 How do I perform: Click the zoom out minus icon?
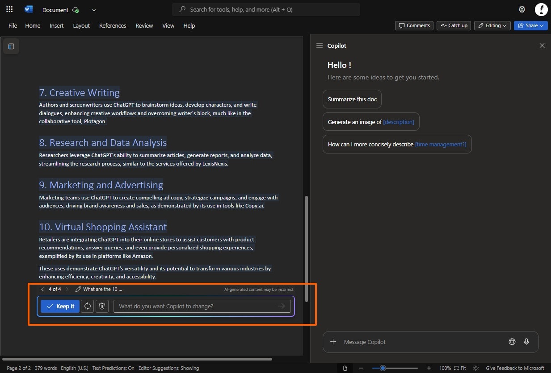pyautogui.click(x=361, y=368)
